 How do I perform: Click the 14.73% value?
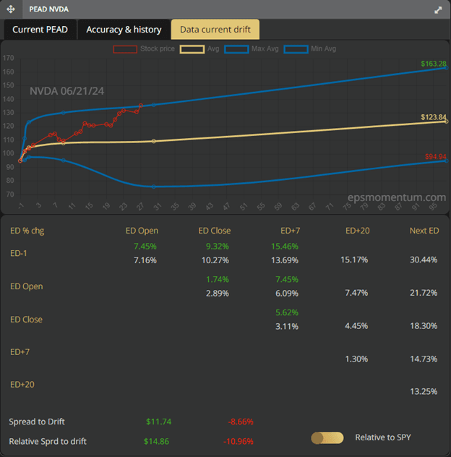point(424,359)
